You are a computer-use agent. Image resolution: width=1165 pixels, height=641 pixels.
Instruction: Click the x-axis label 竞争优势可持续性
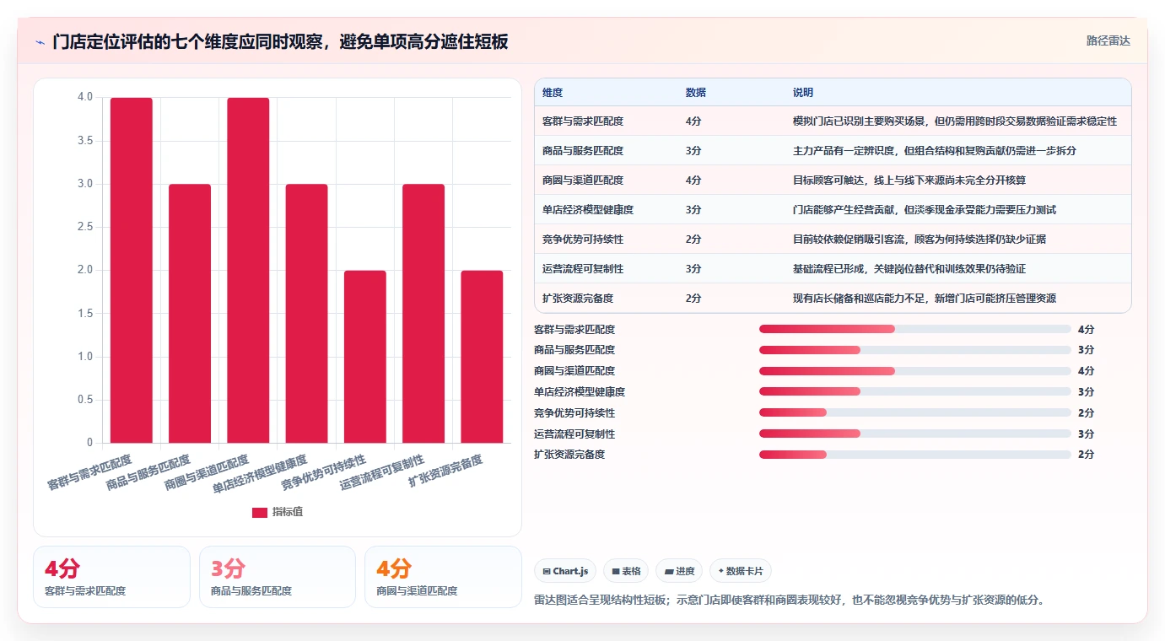pyautogui.click(x=323, y=473)
